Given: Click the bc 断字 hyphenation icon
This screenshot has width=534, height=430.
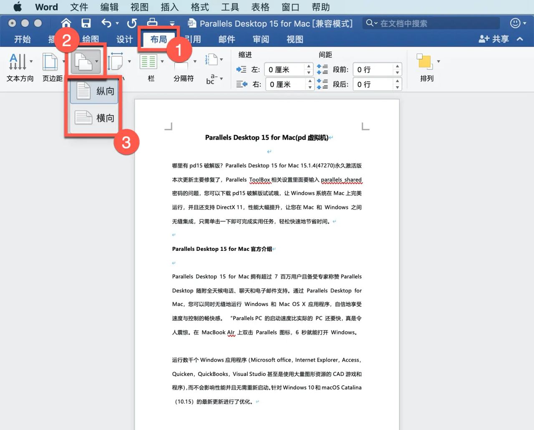Looking at the screenshot, I should 211,79.
